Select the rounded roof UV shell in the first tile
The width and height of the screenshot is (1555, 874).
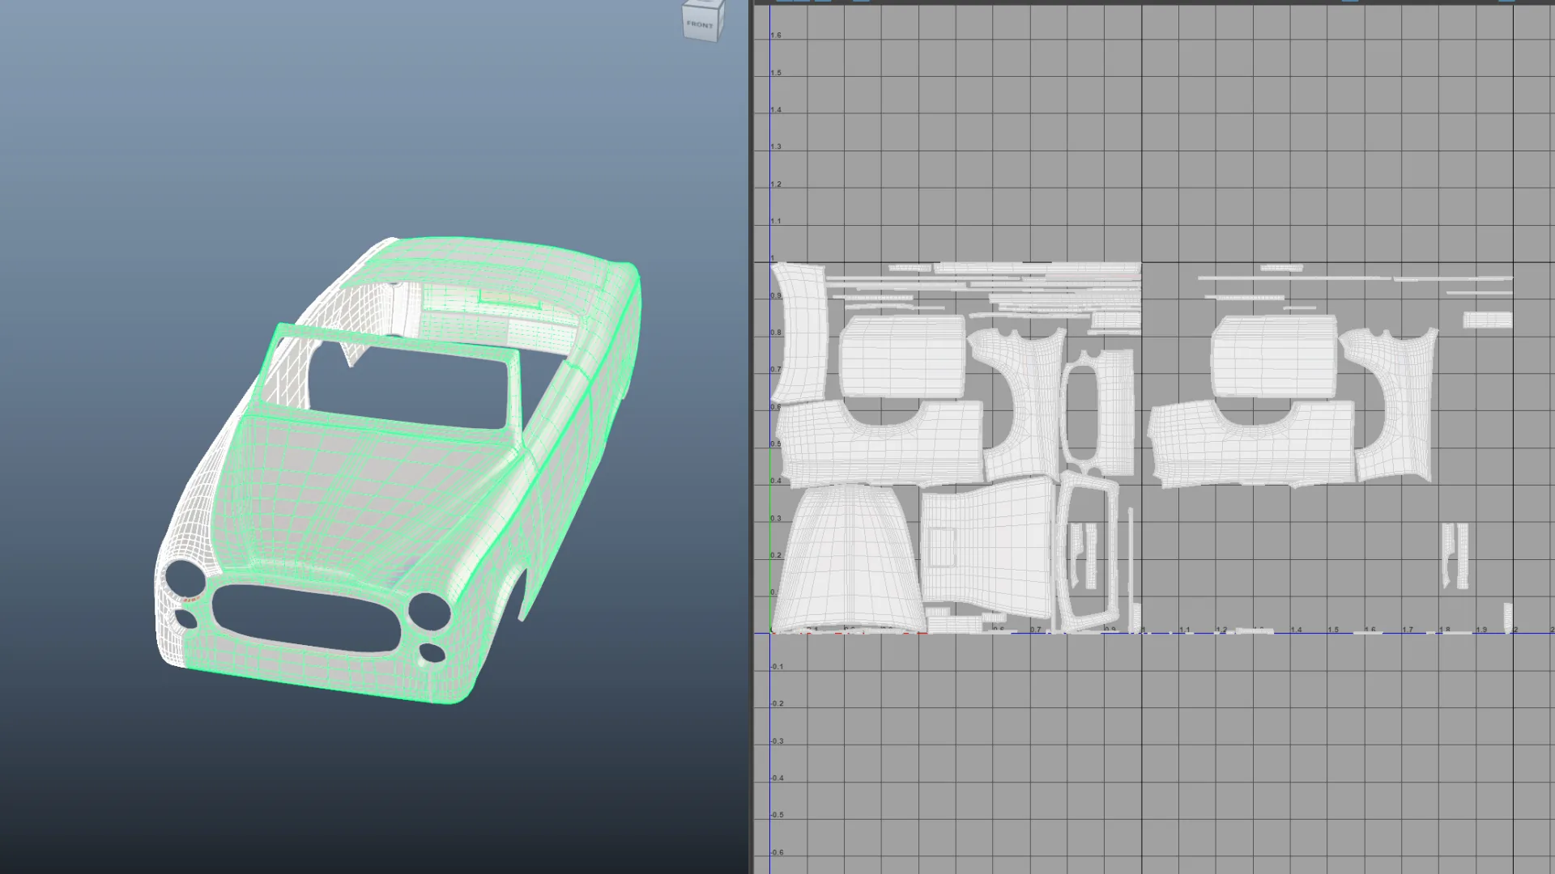(x=902, y=356)
